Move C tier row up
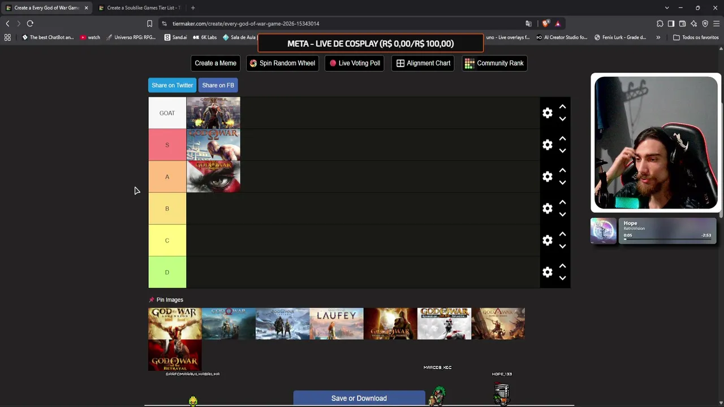This screenshot has height=407, width=724. point(562,234)
